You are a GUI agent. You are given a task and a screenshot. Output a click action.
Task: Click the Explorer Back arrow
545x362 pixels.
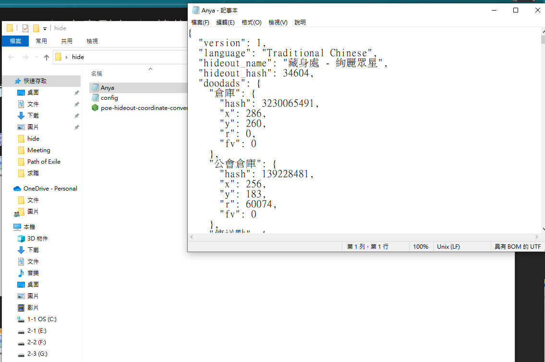pos(11,57)
